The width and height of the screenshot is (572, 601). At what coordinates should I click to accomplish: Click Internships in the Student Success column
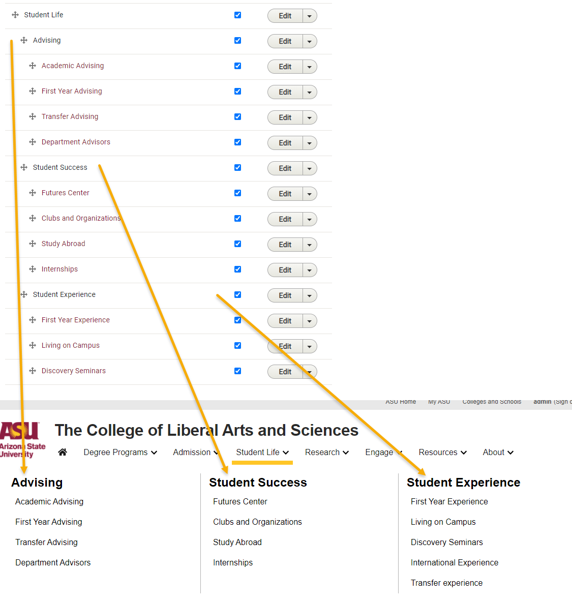[233, 562]
